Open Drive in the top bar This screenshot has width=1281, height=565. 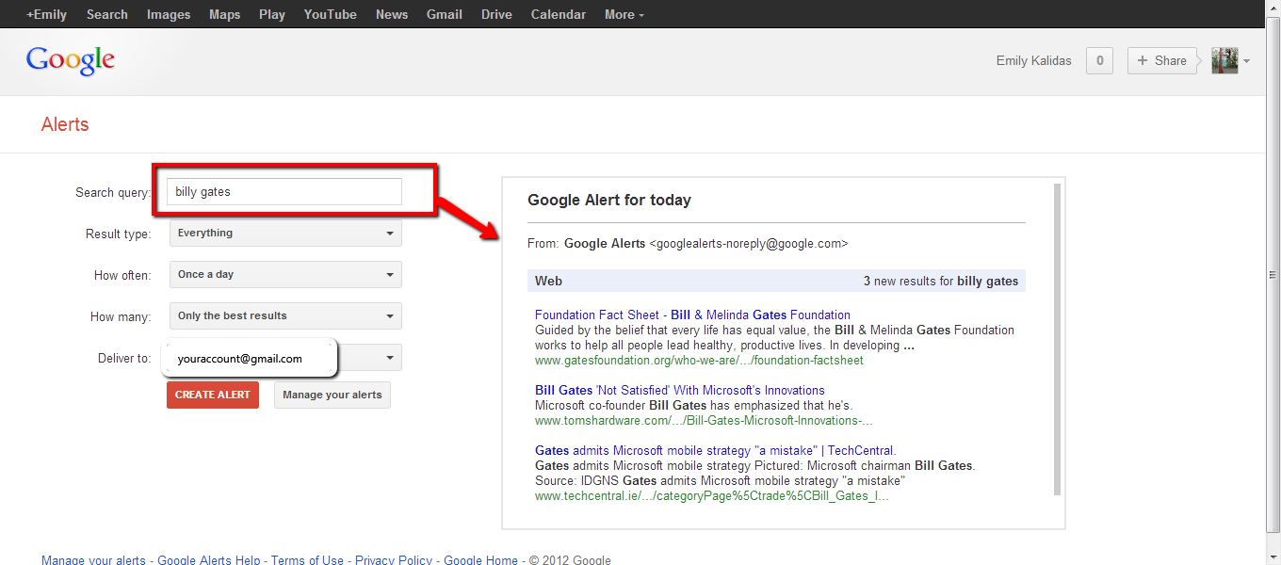[x=496, y=14]
